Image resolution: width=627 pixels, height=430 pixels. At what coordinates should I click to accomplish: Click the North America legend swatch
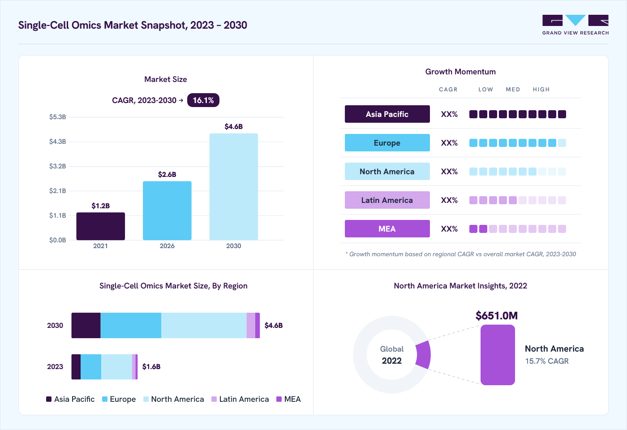coord(146,399)
